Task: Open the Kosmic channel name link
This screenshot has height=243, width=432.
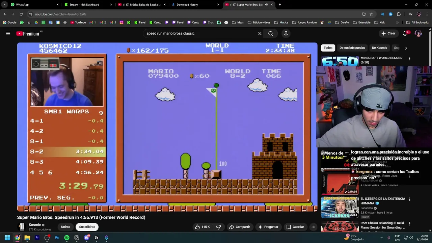Action: click(x=35, y=225)
